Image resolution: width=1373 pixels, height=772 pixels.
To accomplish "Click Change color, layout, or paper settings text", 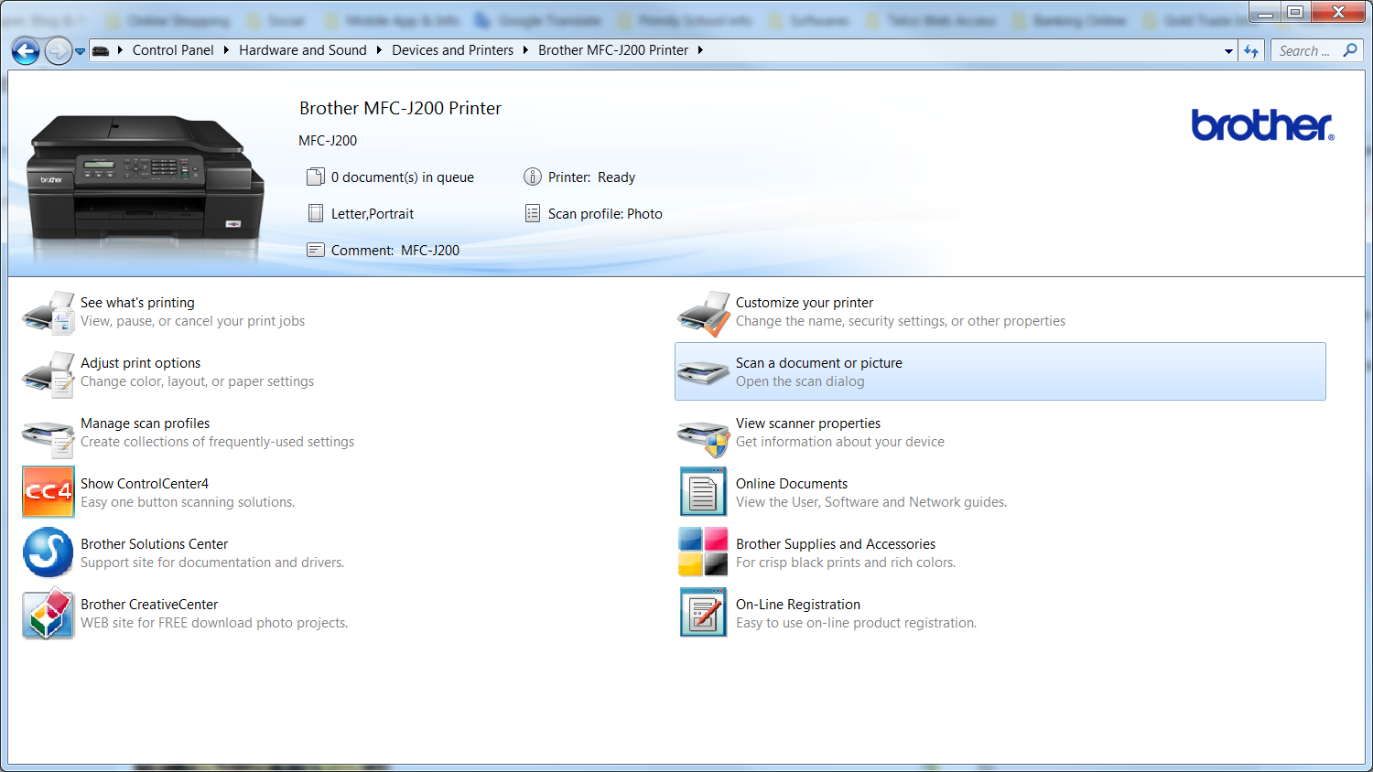I will 197,381.
